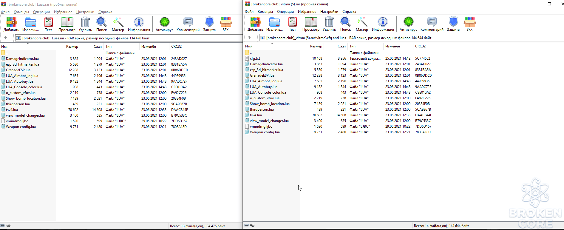Go up one level in vitma (5).rar window
The image size is (564, 230).
pyautogui.click(x=249, y=38)
